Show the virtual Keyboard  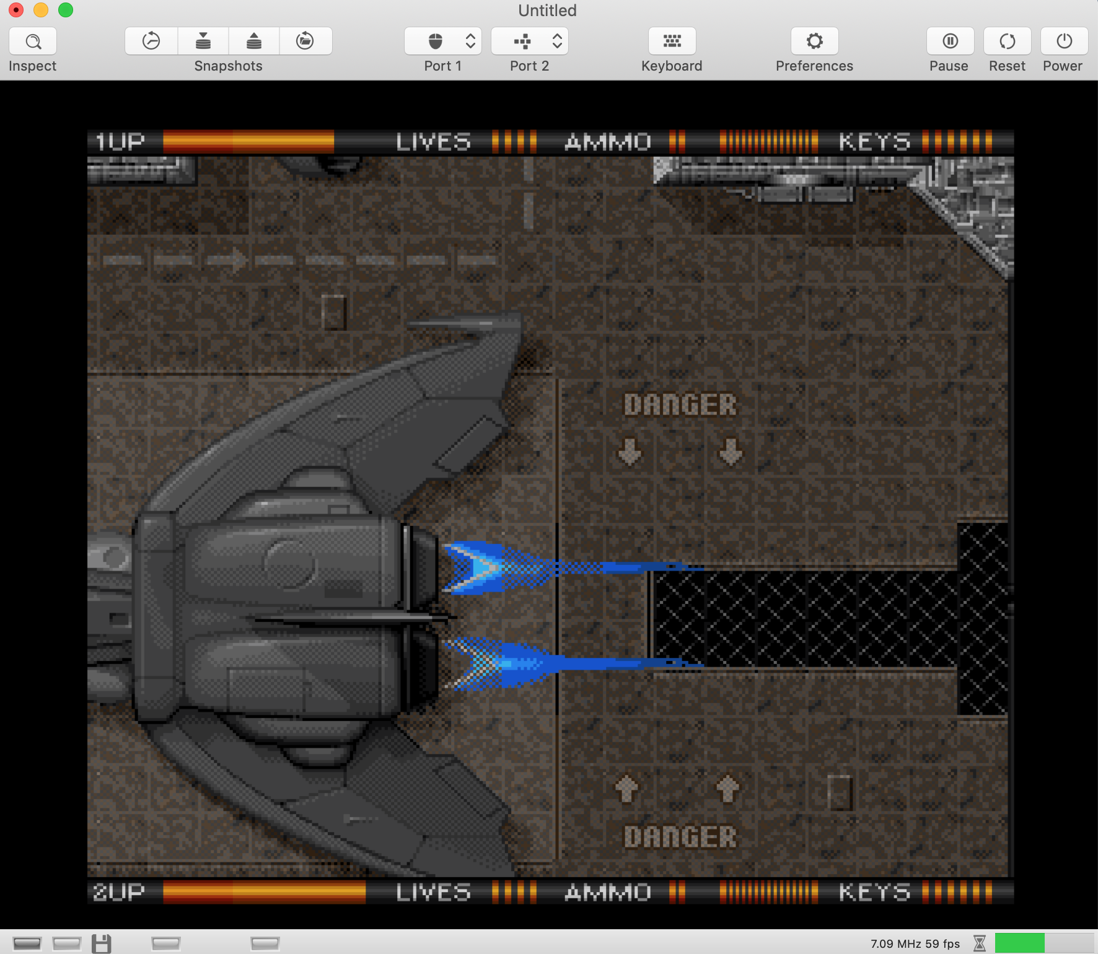tap(672, 42)
